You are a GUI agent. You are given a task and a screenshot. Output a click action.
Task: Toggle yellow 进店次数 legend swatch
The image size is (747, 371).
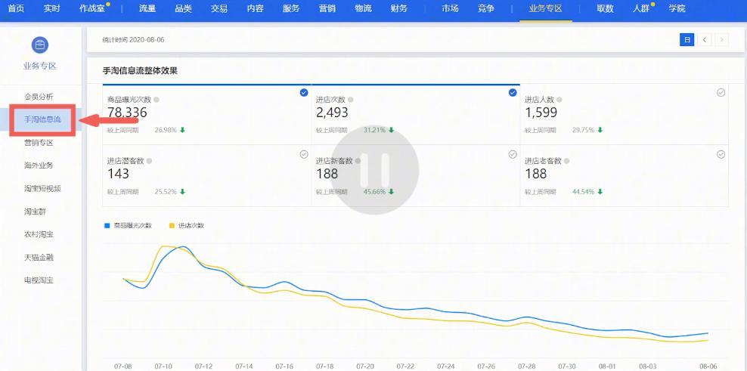pos(172,225)
